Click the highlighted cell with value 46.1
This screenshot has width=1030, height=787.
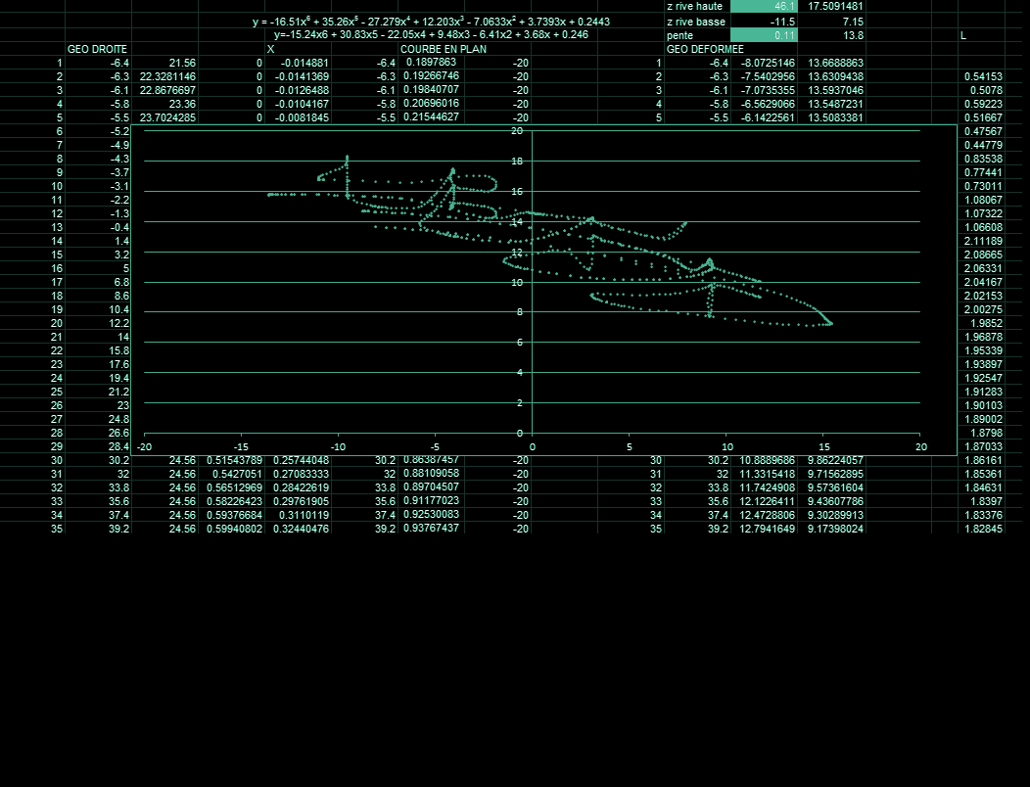(764, 7)
